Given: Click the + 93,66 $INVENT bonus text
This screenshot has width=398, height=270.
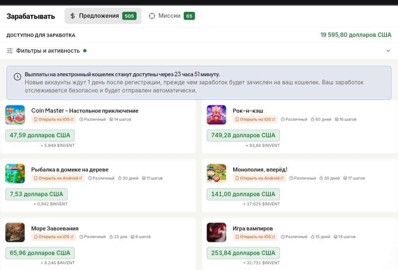Looking at the screenshot, I should (x=263, y=145).
